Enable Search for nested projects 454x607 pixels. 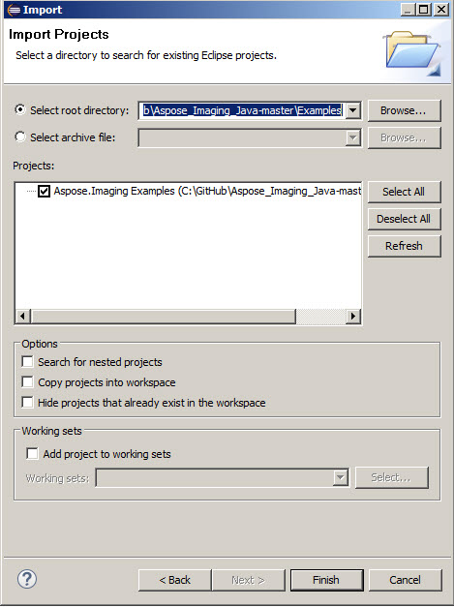click(x=27, y=361)
